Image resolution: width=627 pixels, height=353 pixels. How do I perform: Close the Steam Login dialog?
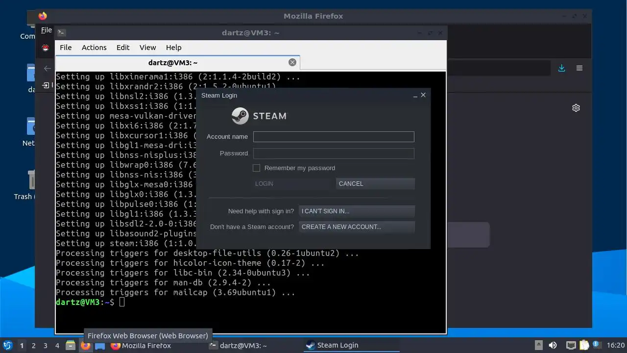423,95
